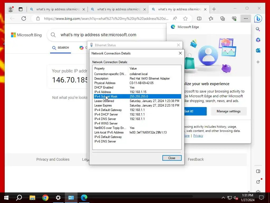Click the Bing search magnifier in search box
270x203 pixels.
click(53, 35)
